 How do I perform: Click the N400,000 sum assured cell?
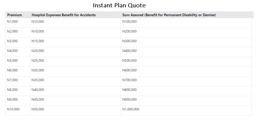130,51
